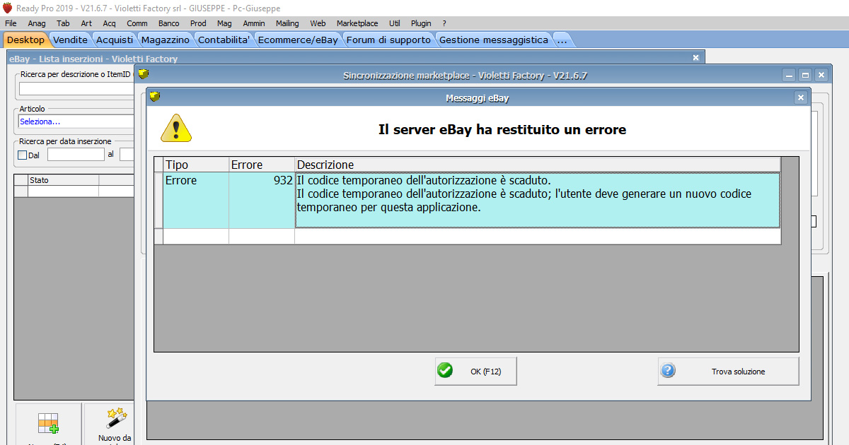This screenshot has height=445, width=849.
Task: Click the green checkmark OK icon
Action: point(445,371)
